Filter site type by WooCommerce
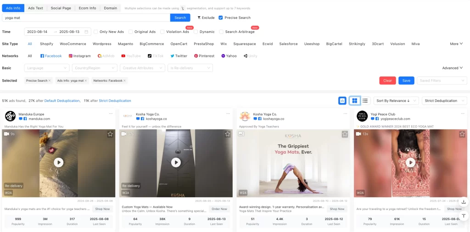The image size is (470, 232). coord(73,44)
